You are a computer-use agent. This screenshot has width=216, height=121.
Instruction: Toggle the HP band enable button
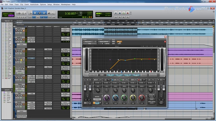pyautogui.click(x=95, y=80)
